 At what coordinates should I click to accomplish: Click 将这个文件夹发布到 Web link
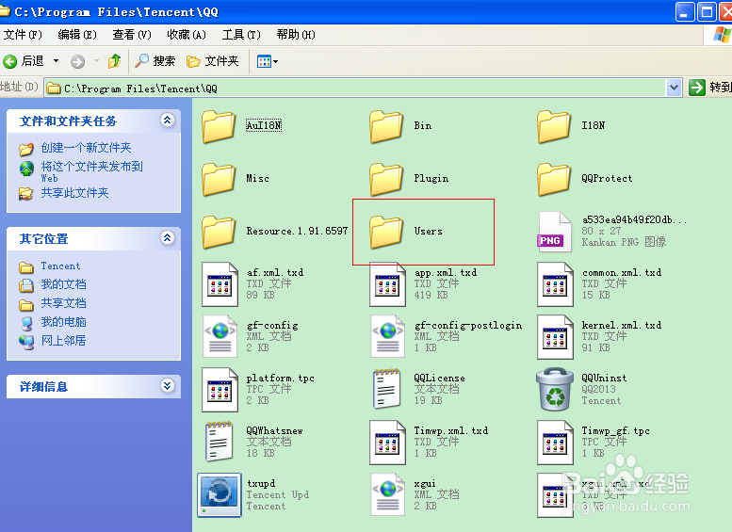point(91,171)
